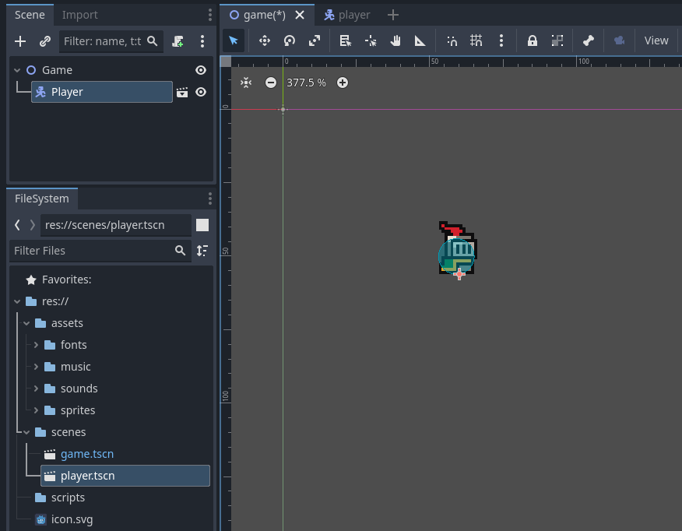Choose the Scale Mode tool
682x531 pixels.
pyautogui.click(x=314, y=40)
